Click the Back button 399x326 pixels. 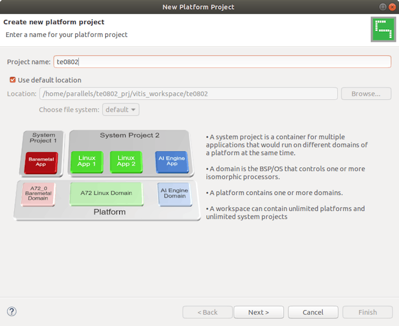coord(207,312)
